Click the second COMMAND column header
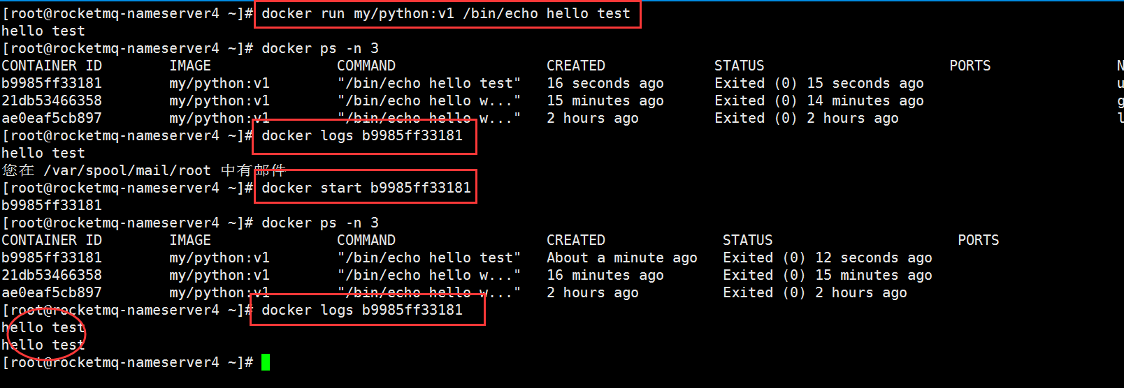1124x388 pixels. point(366,240)
